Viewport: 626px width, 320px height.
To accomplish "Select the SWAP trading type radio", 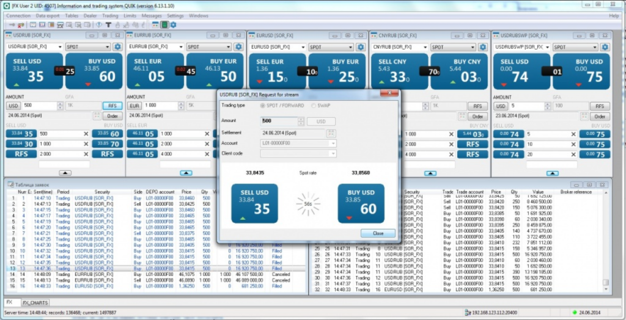I will pos(315,106).
